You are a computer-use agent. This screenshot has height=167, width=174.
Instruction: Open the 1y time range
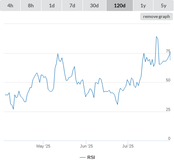[x=143, y=6]
